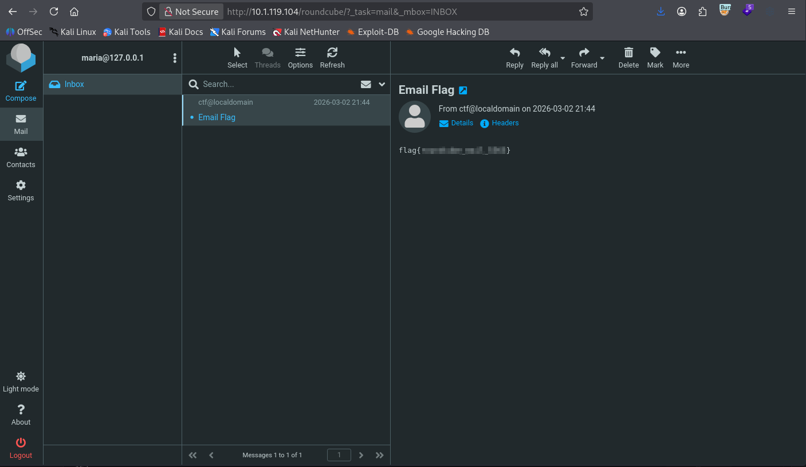Go to first page of messages
The image size is (806, 467).
coord(193,455)
